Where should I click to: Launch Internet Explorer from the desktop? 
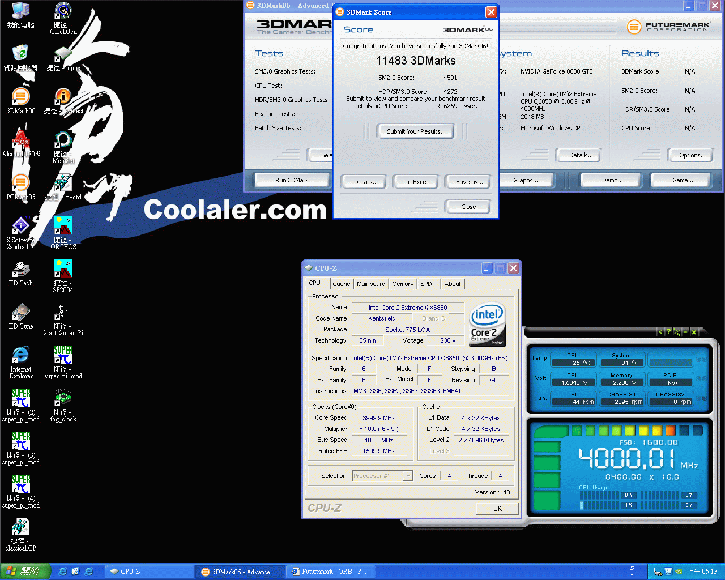21,362
